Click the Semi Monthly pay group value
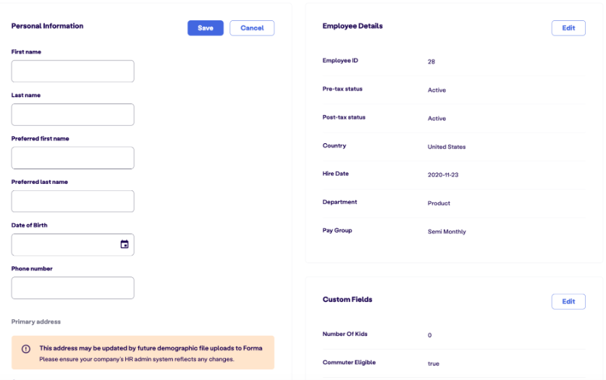 447,232
